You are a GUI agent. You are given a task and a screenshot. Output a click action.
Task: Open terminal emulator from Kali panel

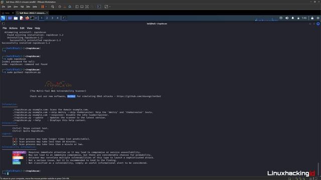pos(32,18)
